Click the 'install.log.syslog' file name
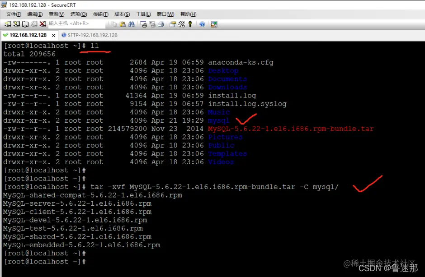 [x=247, y=104]
